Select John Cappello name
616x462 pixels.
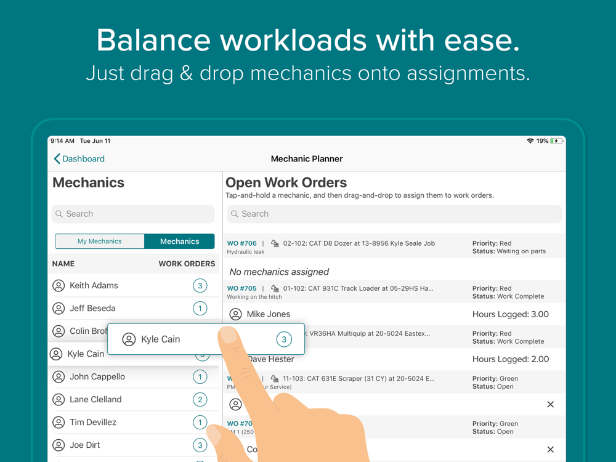(x=97, y=377)
